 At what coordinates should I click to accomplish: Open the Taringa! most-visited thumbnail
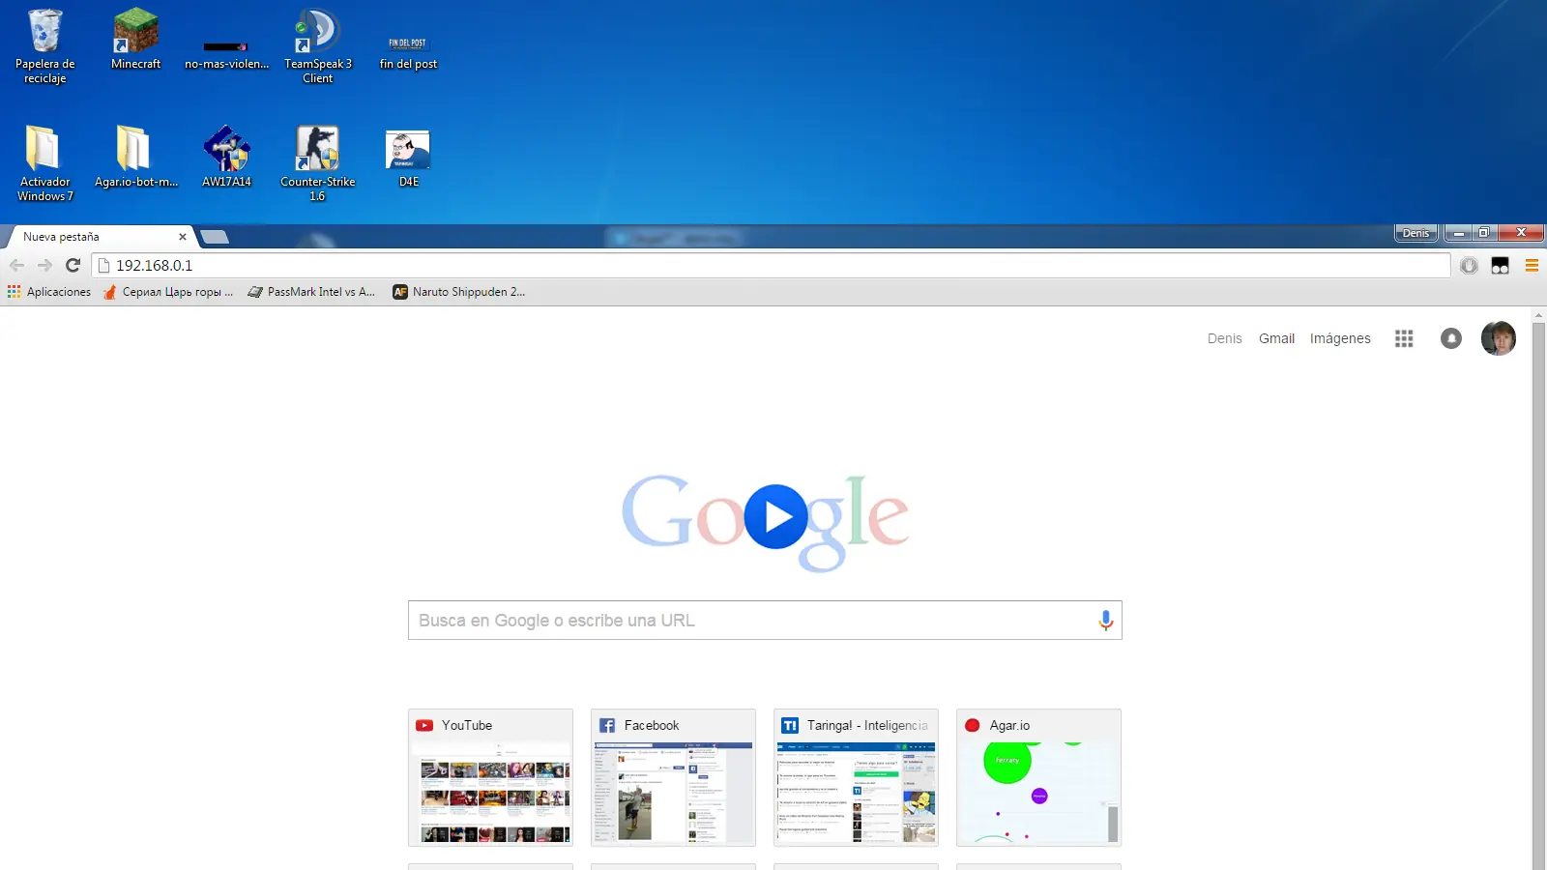coord(856,777)
